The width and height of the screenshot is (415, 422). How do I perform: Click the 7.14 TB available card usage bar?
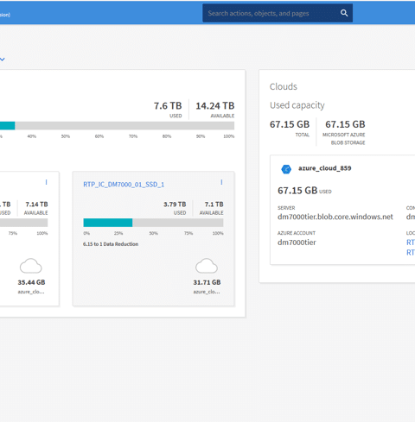point(23,223)
